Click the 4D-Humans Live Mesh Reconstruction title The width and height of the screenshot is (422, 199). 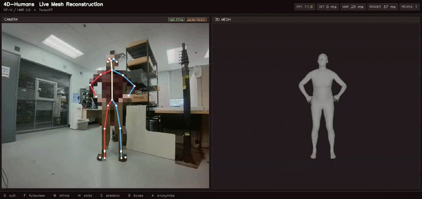pyautogui.click(x=53, y=5)
